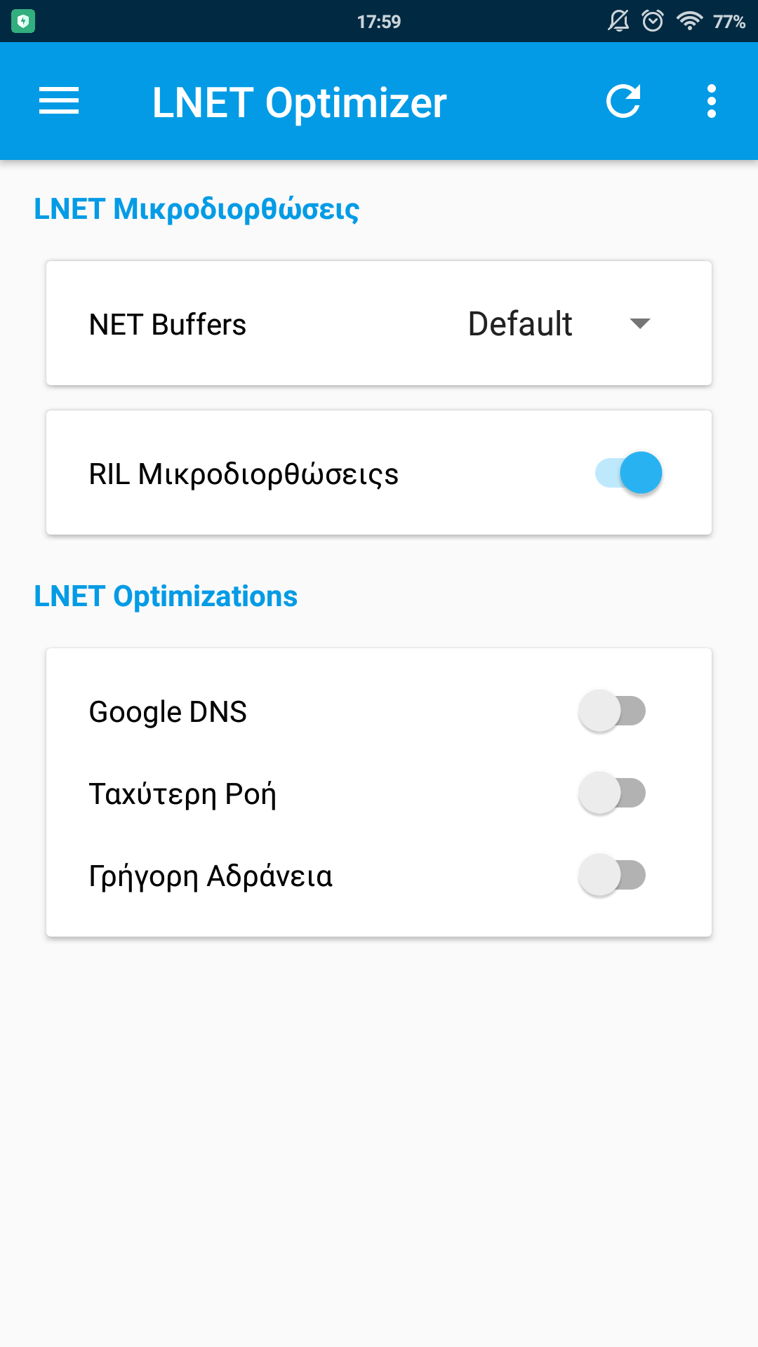Image resolution: width=758 pixels, height=1347 pixels.
Task: Tap the muted bell status icon
Action: point(618,21)
